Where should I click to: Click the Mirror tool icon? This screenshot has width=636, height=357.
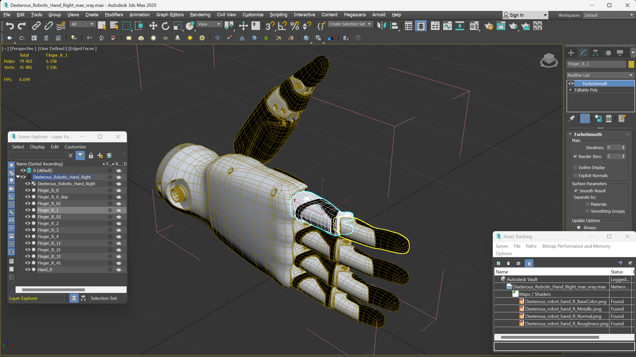382,26
